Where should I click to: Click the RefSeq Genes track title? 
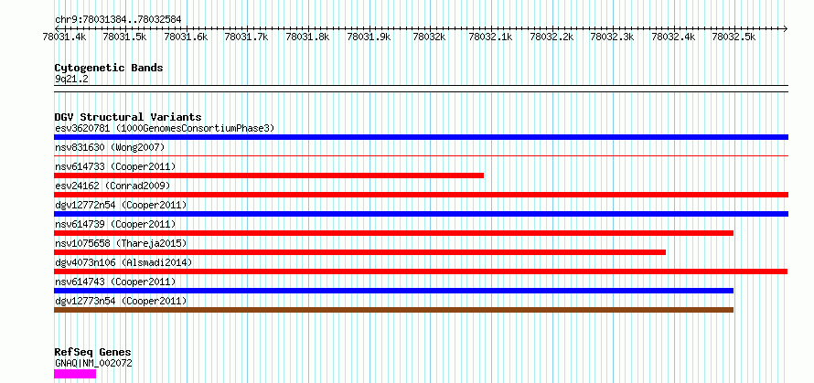[93, 353]
